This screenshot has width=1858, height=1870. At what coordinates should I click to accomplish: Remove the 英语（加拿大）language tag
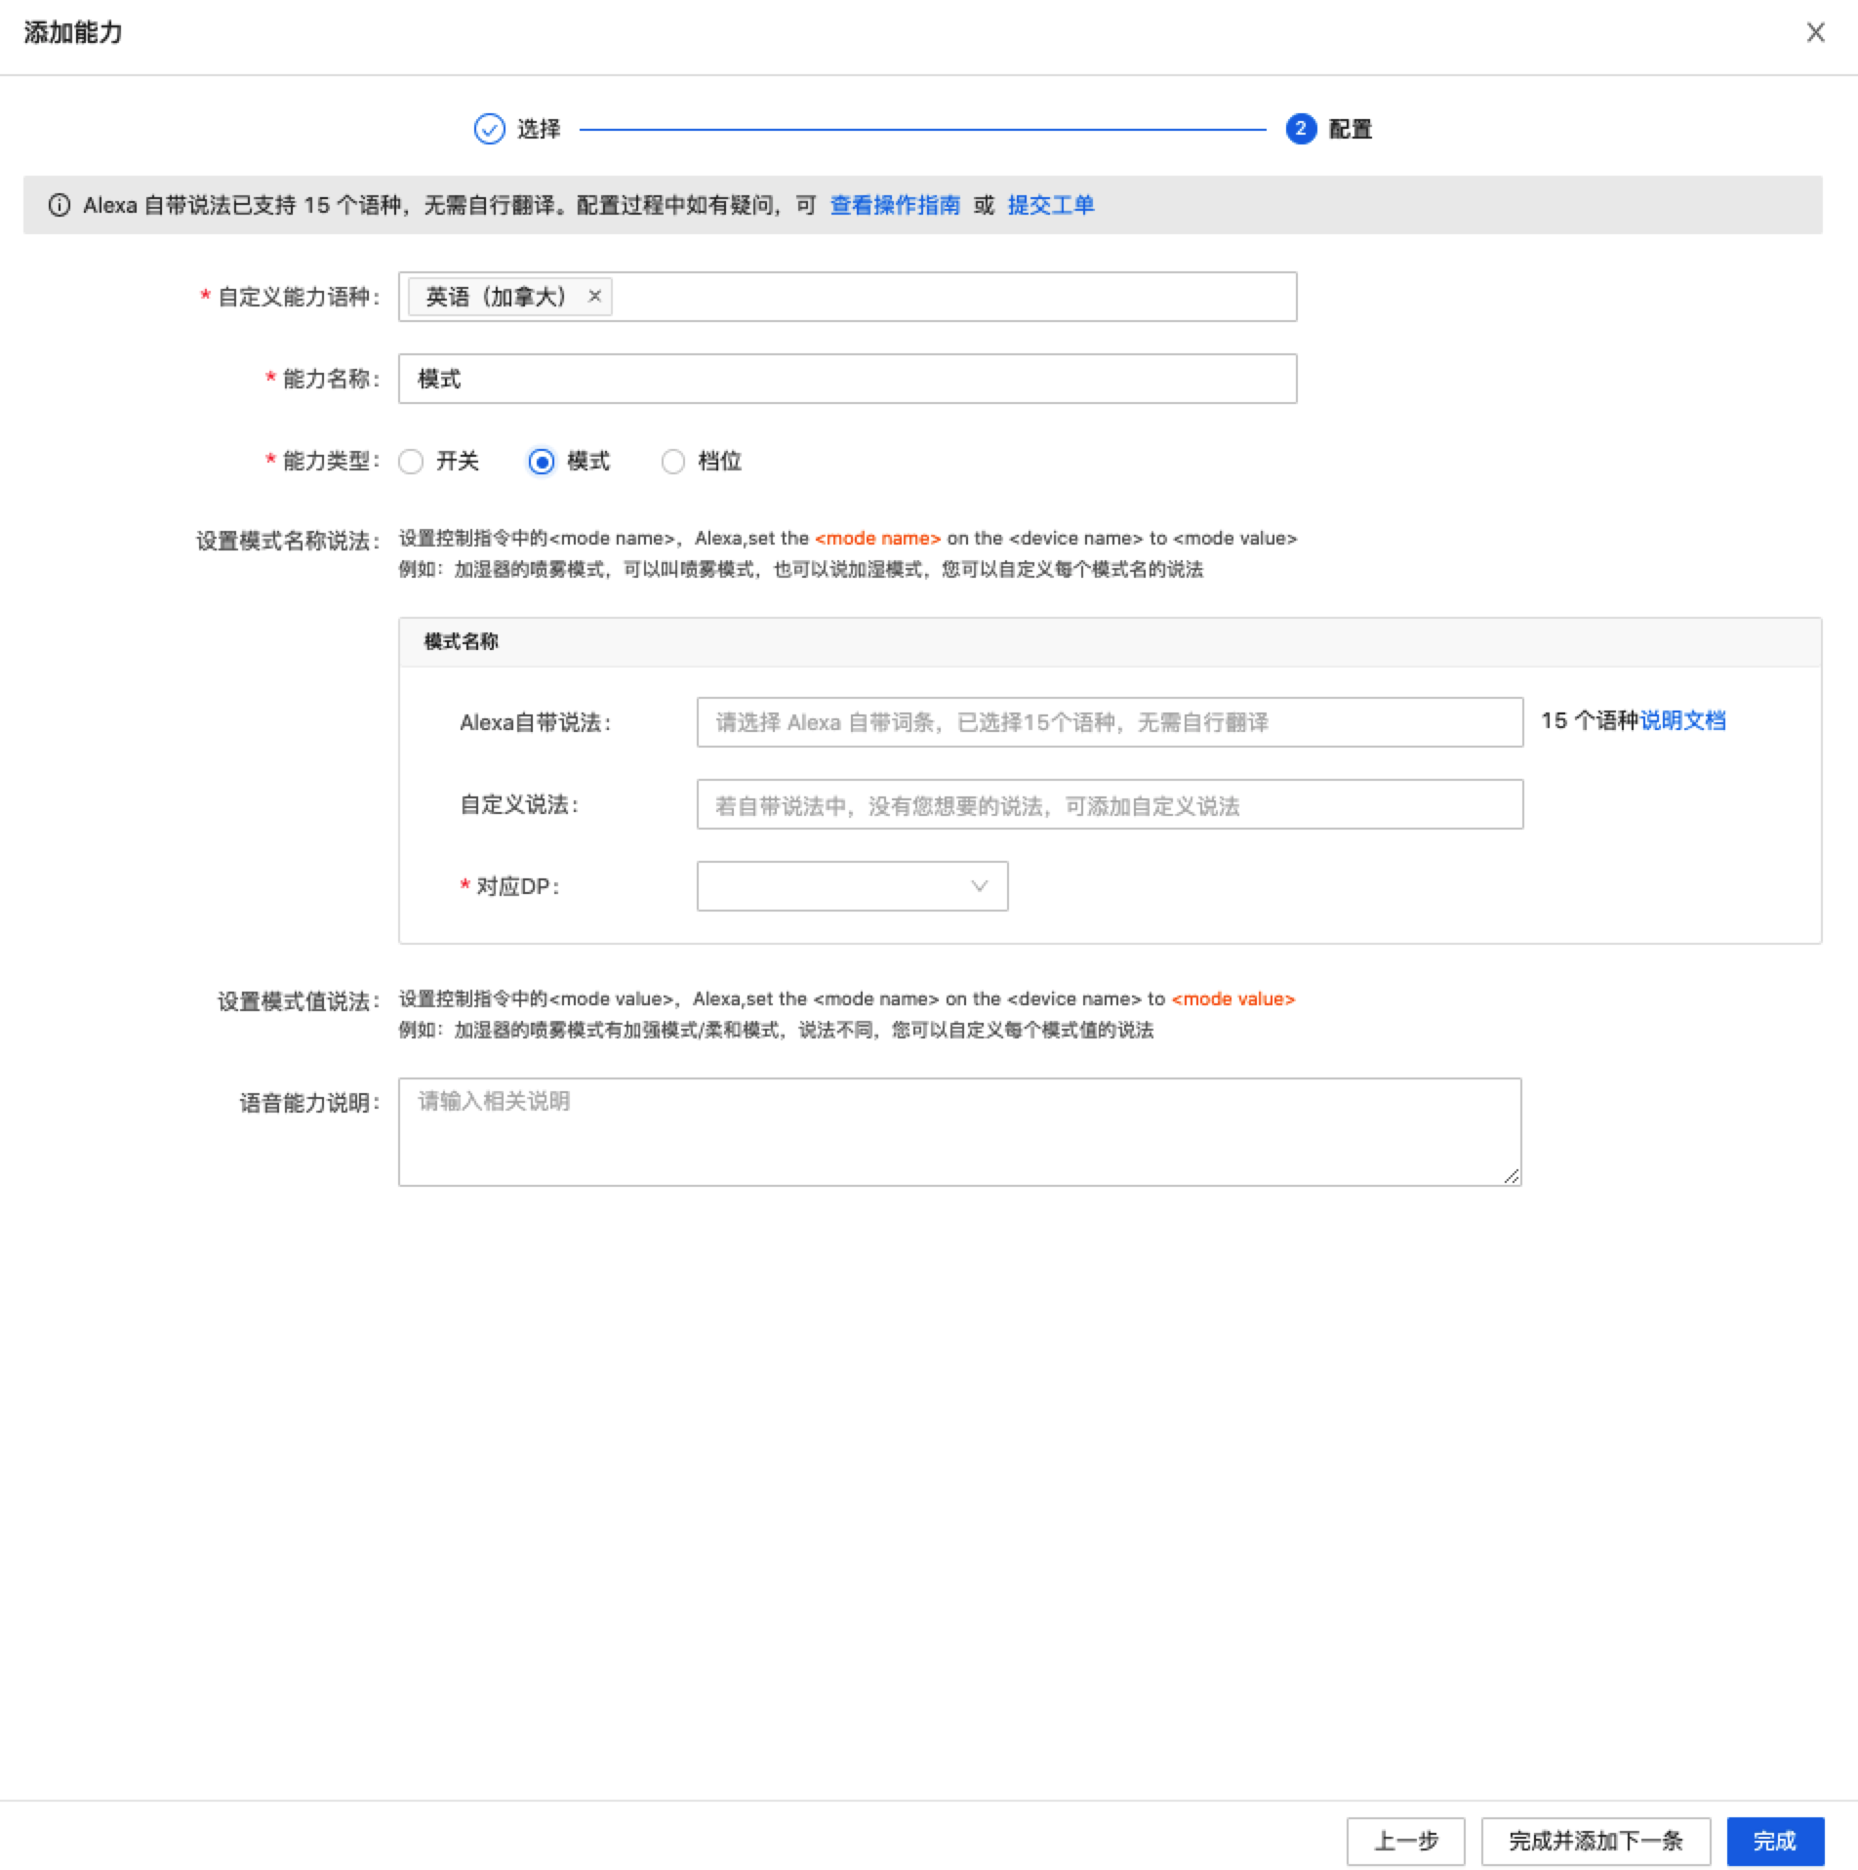click(594, 296)
